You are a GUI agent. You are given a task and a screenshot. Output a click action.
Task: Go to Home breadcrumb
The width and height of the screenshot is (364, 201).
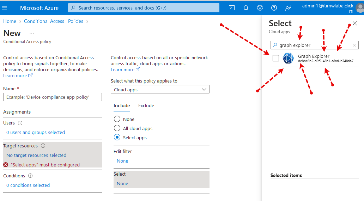coord(10,22)
